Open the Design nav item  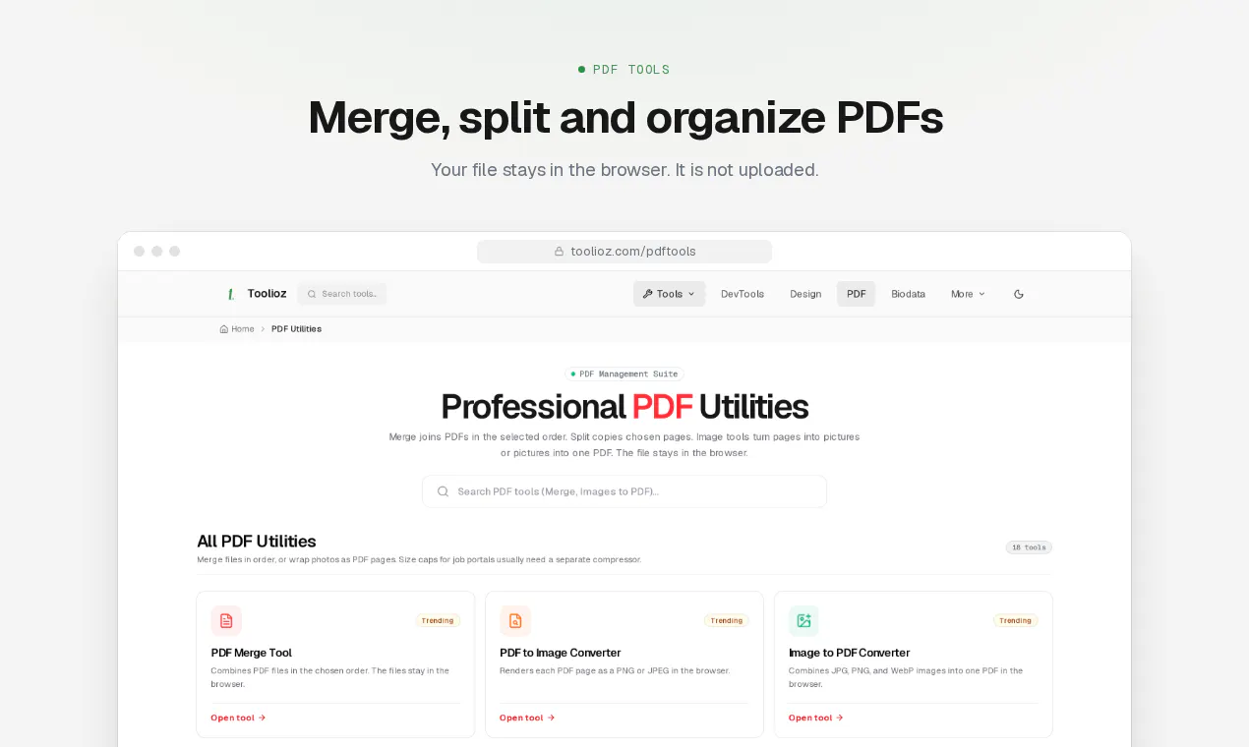805,294
